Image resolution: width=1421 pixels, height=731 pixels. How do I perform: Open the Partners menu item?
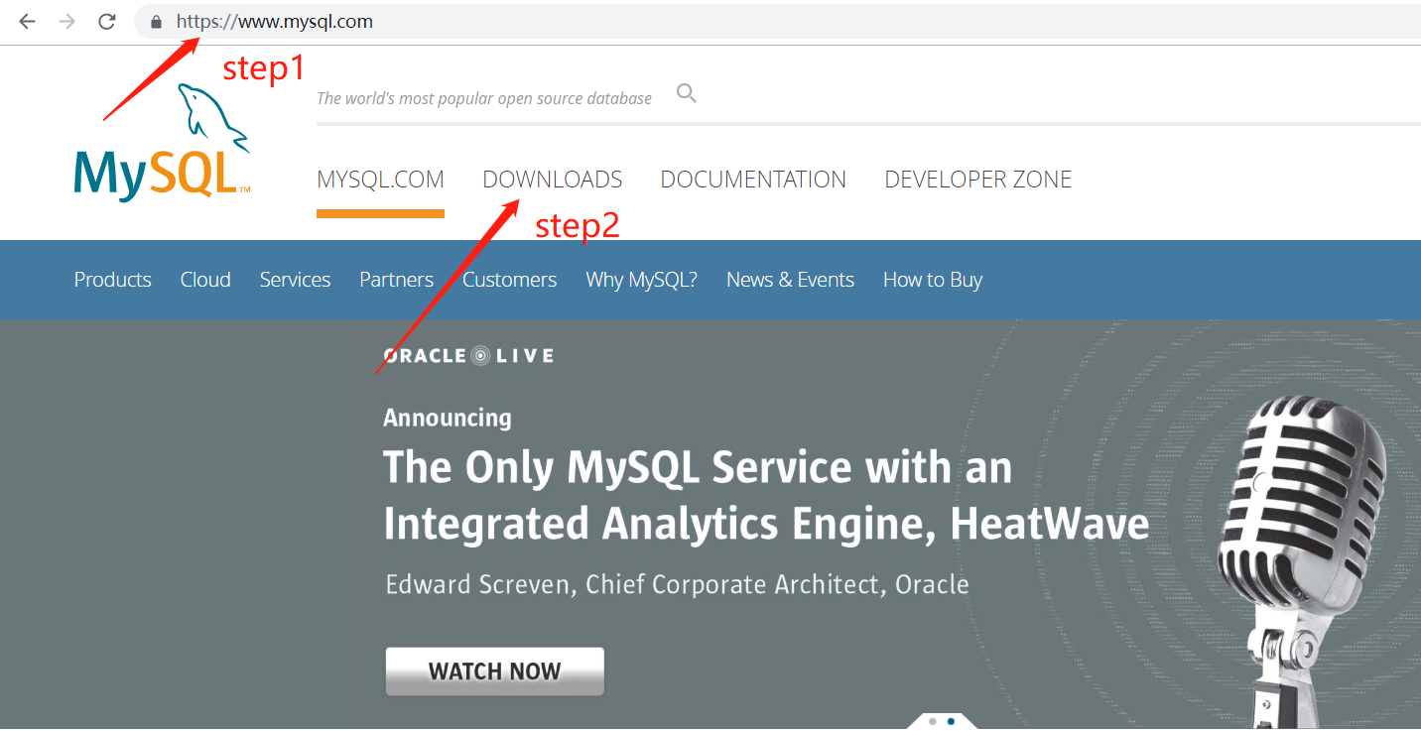pos(396,280)
